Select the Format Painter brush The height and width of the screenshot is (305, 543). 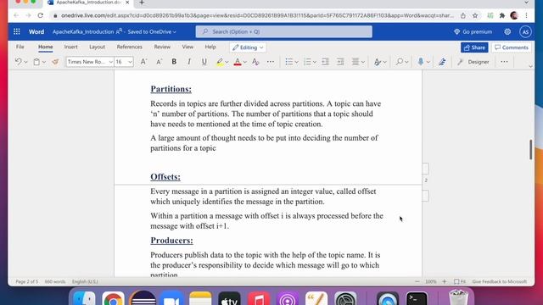click(55, 62)
